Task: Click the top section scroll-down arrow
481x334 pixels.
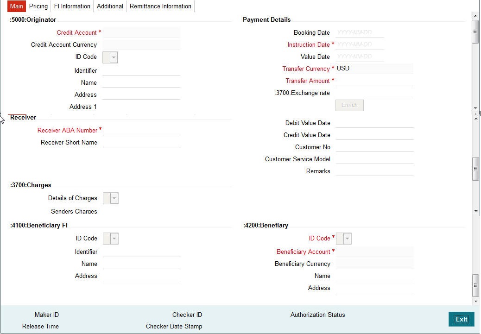Action: pyautogui.click(x=475, y=108)
